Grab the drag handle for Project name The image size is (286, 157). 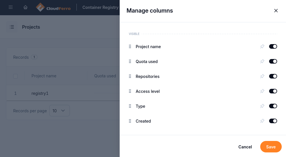coord(130,46)
